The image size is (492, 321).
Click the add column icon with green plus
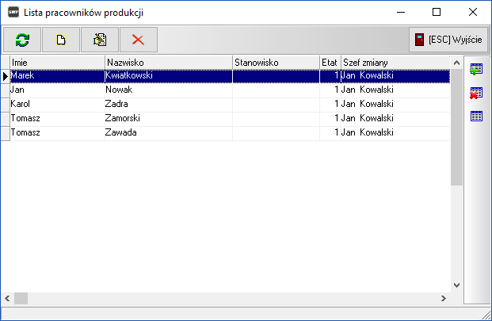pyautogui.click(x=477, y=71)
